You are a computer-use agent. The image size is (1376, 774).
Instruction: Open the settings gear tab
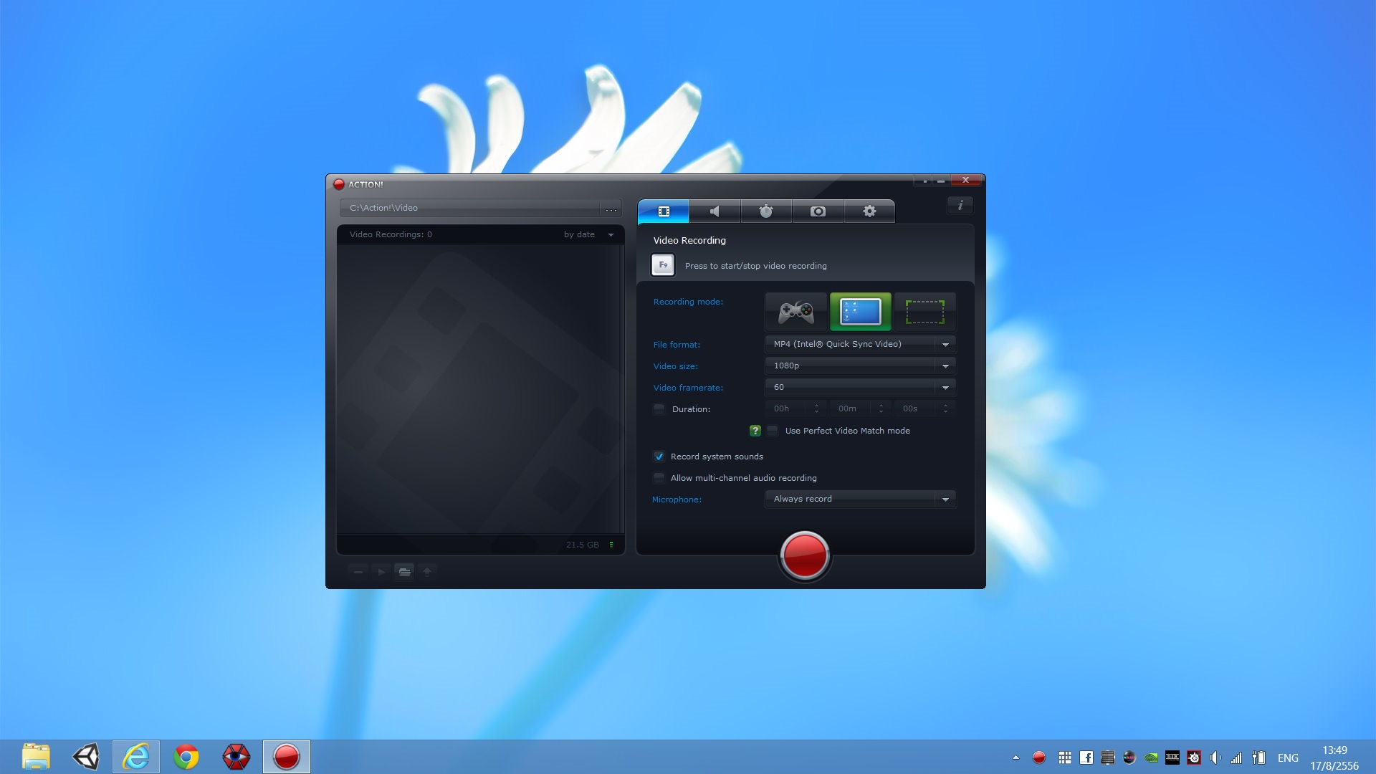(x=869, y=211)
